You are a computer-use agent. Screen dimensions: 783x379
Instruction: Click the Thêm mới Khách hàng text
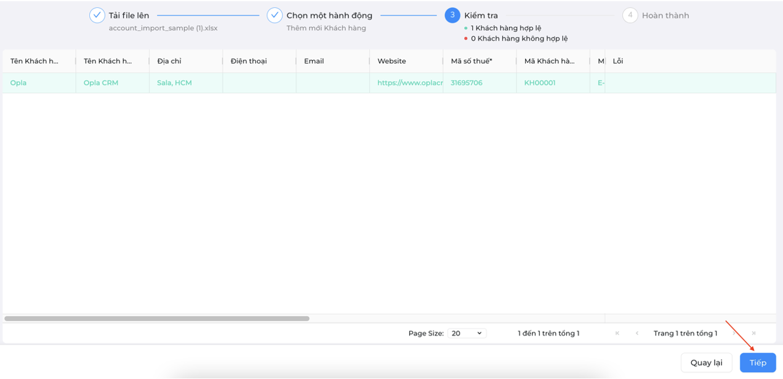[x=326, y=28]
